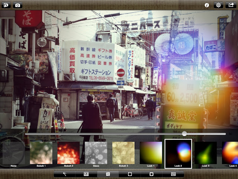This screenshot has height=179, width=238.
Task: Choose the None effect thumbnail
Action: pos(14,154)
